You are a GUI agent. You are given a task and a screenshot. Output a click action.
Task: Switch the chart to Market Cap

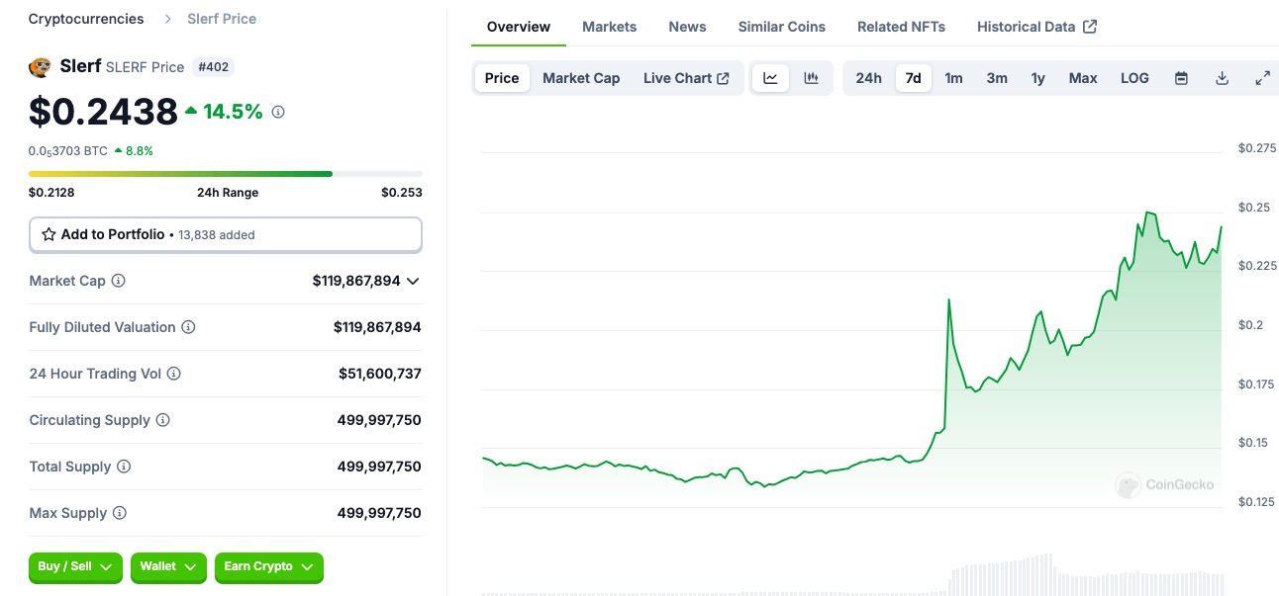pos(581,78)
